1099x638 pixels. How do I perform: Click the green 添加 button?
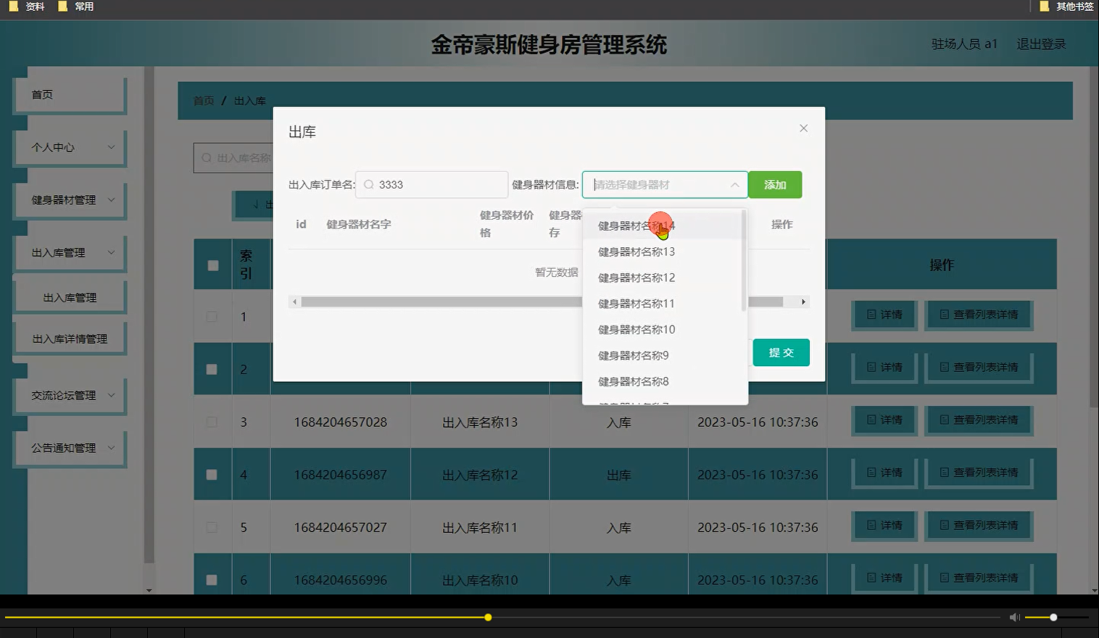click(x=774, y=185)
